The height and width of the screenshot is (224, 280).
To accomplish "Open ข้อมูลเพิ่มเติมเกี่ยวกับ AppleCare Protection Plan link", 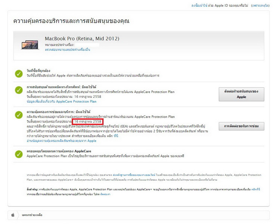I will (x=62, y=102).
